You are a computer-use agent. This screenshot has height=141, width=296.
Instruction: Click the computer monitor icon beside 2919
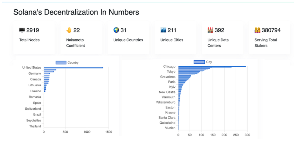pos(22,30)
